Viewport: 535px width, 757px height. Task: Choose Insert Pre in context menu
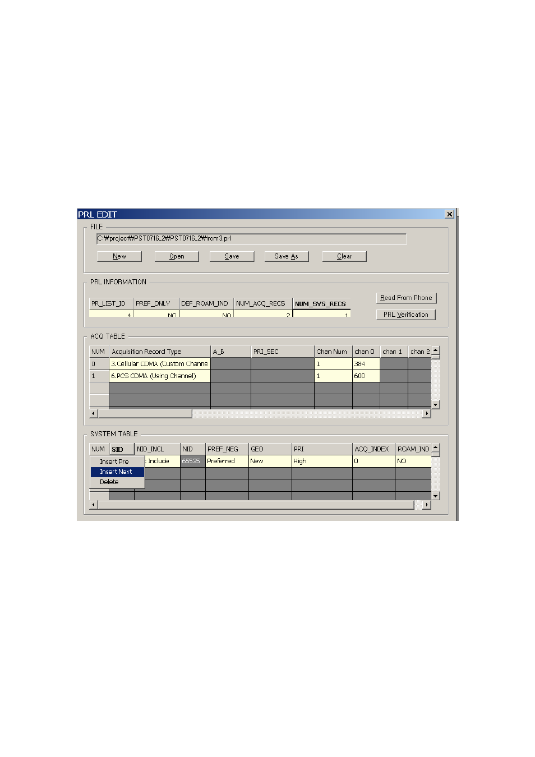(114, 461)
